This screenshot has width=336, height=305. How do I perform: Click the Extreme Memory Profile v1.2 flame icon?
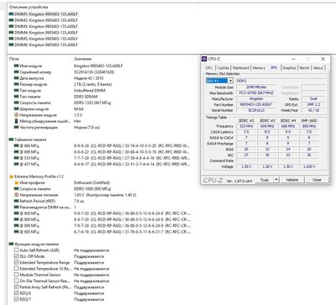coord(11,176)
